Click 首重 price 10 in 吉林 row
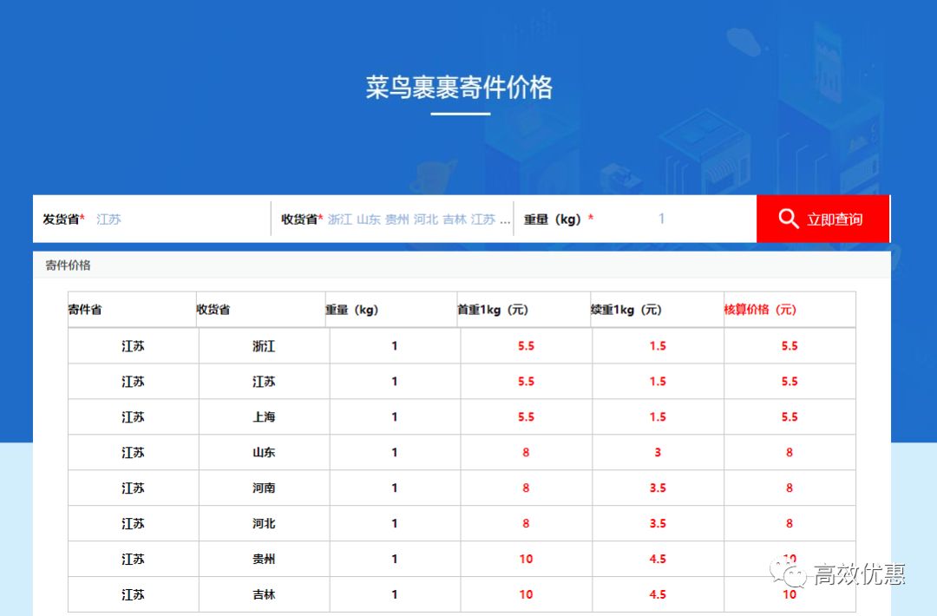 [526, 594]
